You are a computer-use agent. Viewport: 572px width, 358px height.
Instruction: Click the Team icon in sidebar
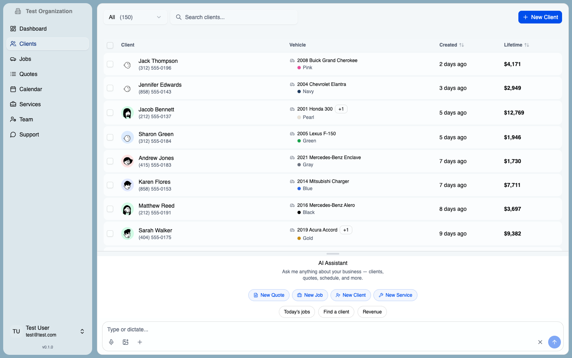[13, 119]
